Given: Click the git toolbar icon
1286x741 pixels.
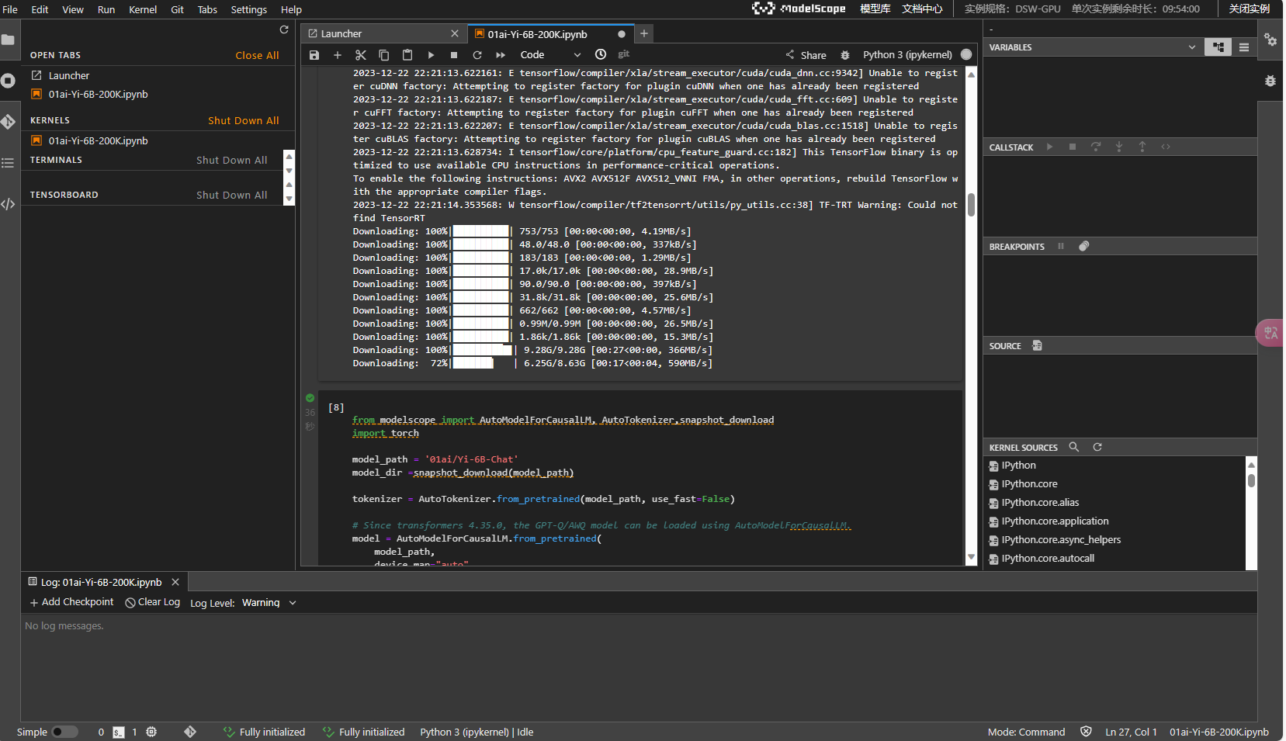Looking at the screenshot, I should tap(624, 54).
